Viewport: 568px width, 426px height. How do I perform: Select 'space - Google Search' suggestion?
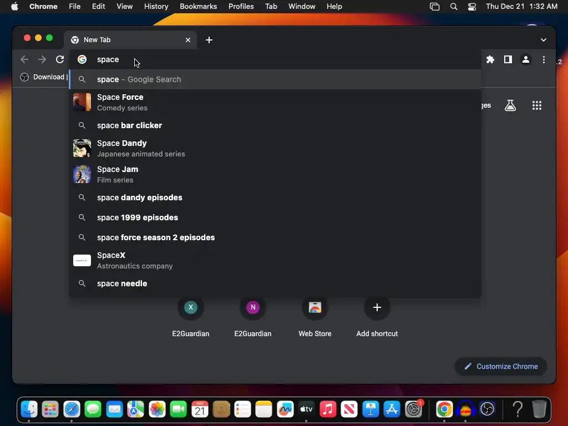275,79
